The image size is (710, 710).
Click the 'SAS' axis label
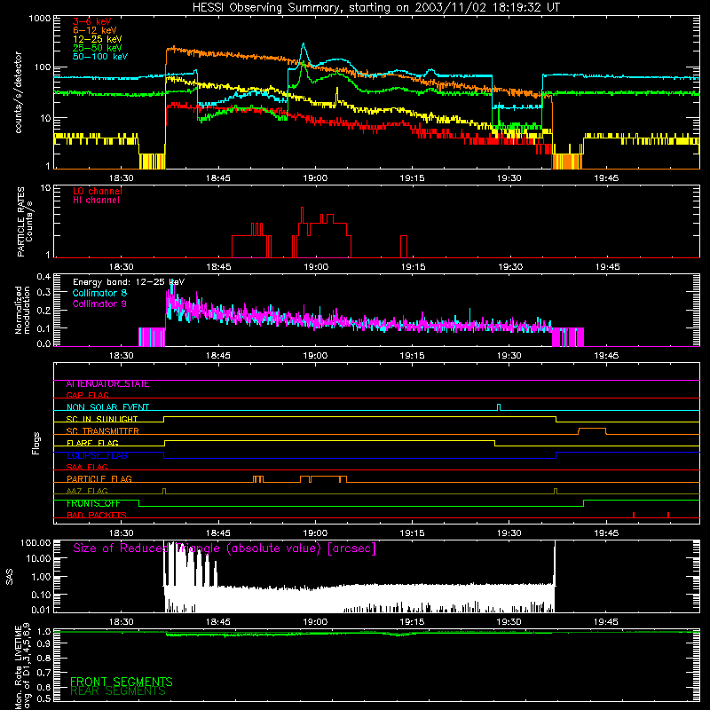click(x=10, y=577)
